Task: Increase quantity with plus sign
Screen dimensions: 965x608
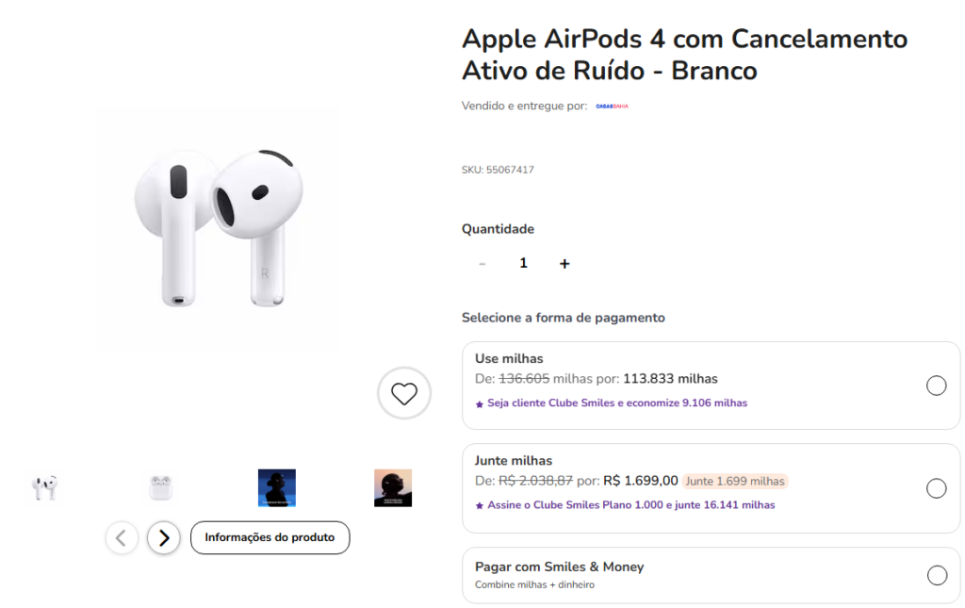Action: pos(564,264)
